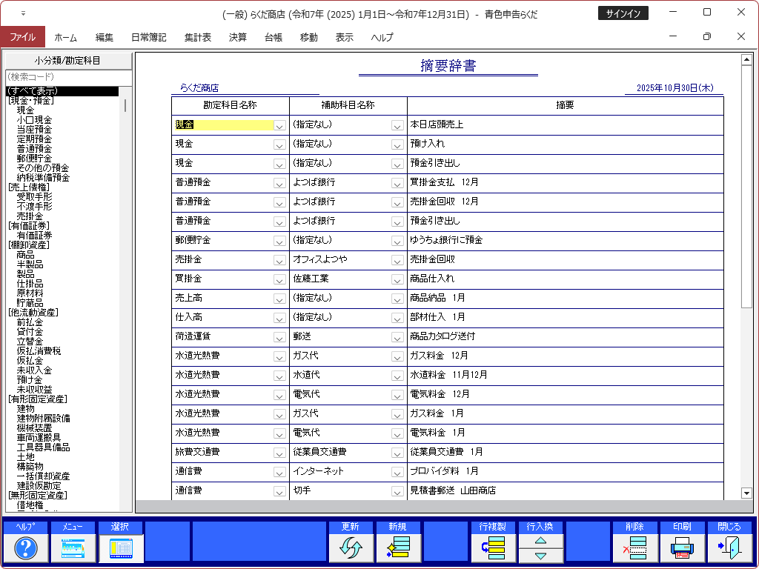Viewport: 759px width, 569px height.
Task: Open the ファイル tab
Action: 22,37
